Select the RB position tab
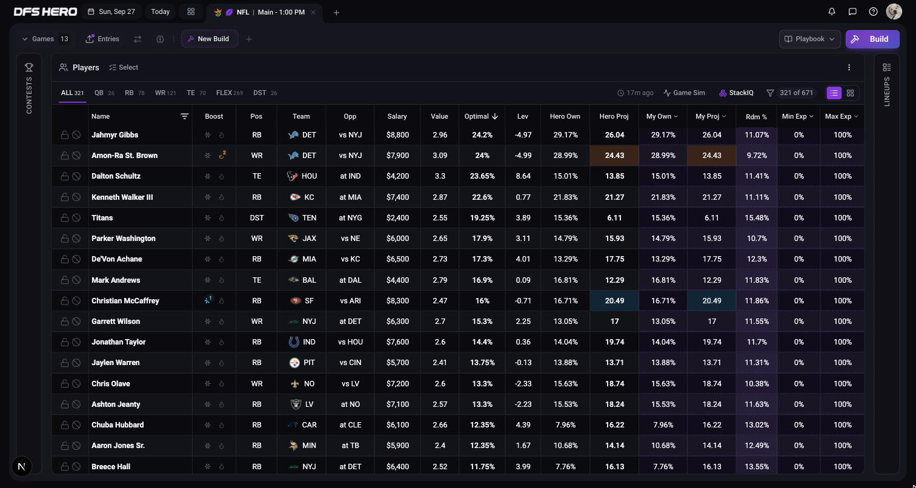Screen dimensions: 916x488 pyautogui.click(x=134, y=93)
